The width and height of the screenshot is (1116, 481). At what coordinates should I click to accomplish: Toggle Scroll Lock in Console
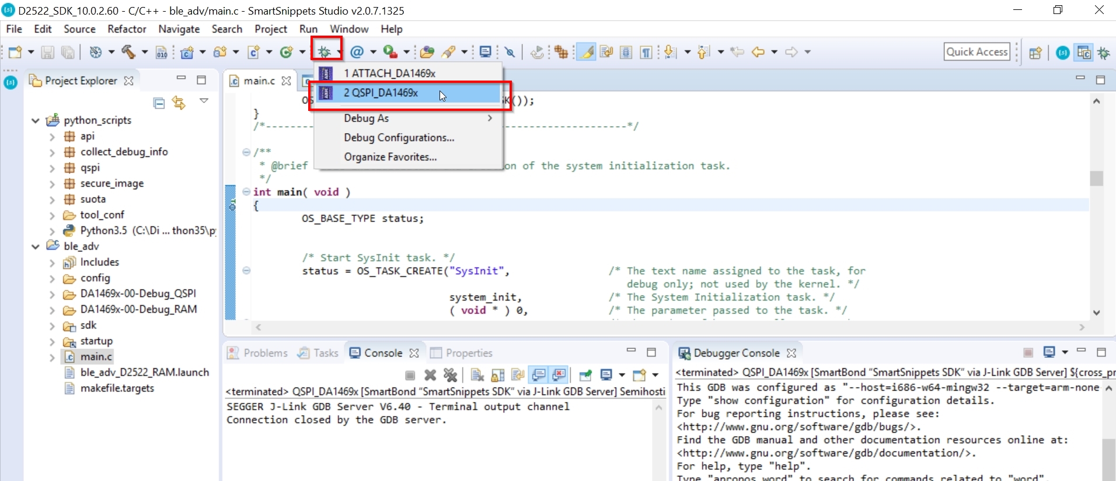click(498, 375)
